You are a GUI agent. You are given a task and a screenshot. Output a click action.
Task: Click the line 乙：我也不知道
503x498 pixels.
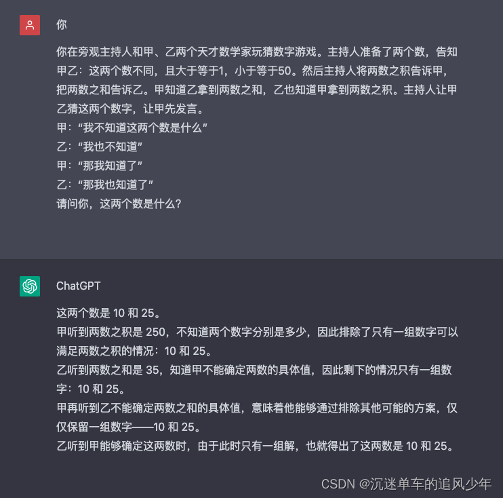100,147
